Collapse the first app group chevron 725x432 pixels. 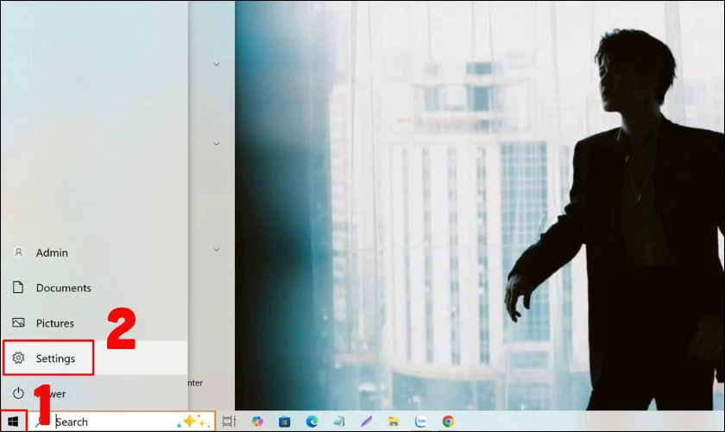point(217,64)
